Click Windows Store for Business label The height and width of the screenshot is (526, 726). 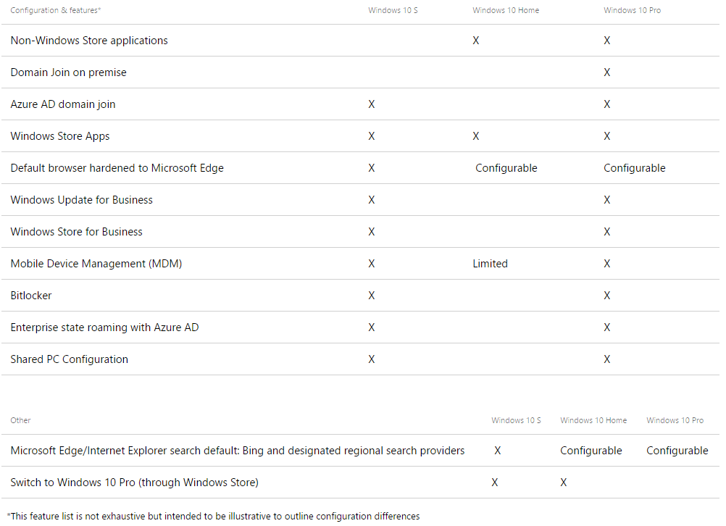[x=76, y=232]
